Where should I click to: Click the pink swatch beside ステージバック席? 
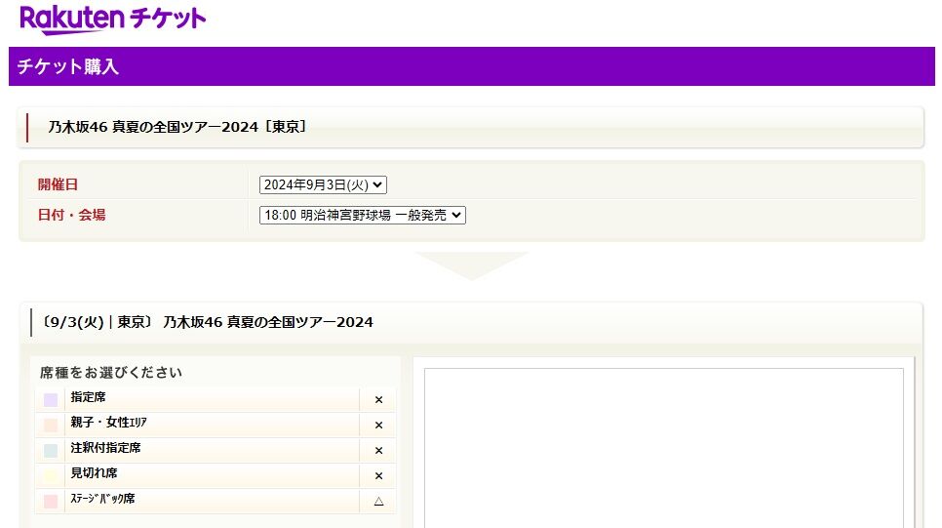click(x=51, y=501)
